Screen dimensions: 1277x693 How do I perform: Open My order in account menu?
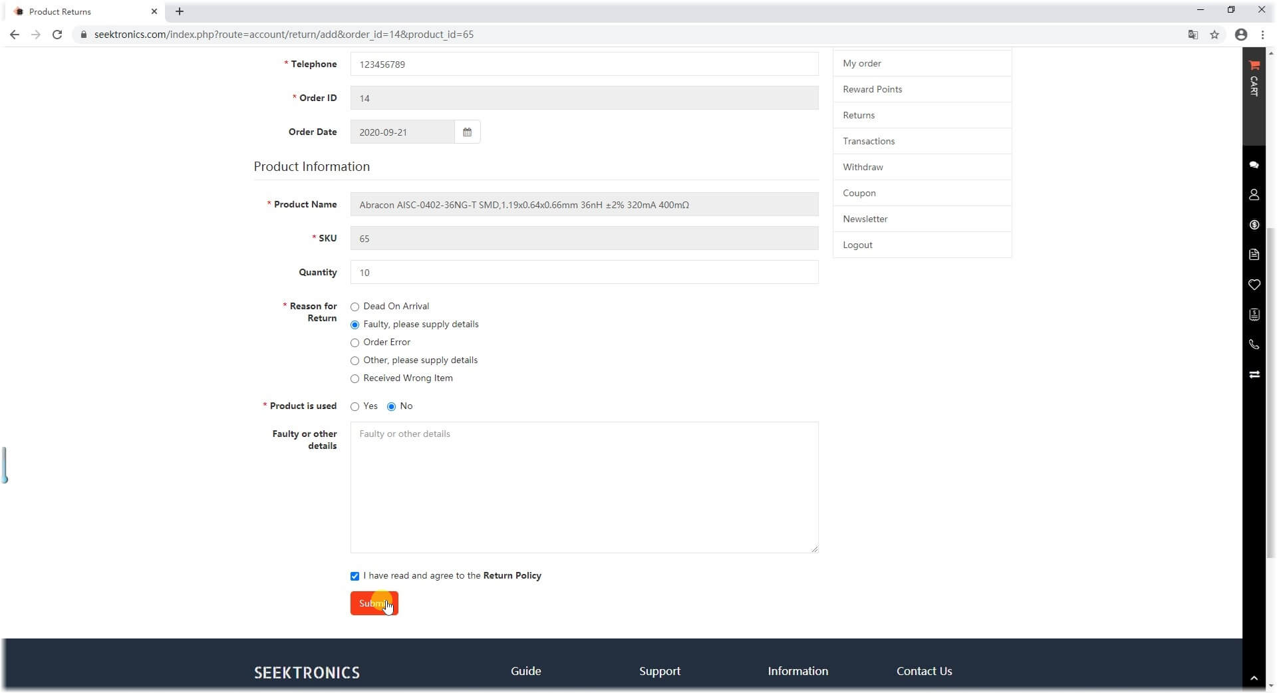pos(922,63)
